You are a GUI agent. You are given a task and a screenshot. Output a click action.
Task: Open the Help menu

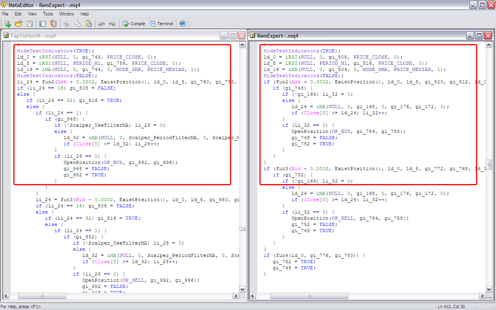click(84, 14)
